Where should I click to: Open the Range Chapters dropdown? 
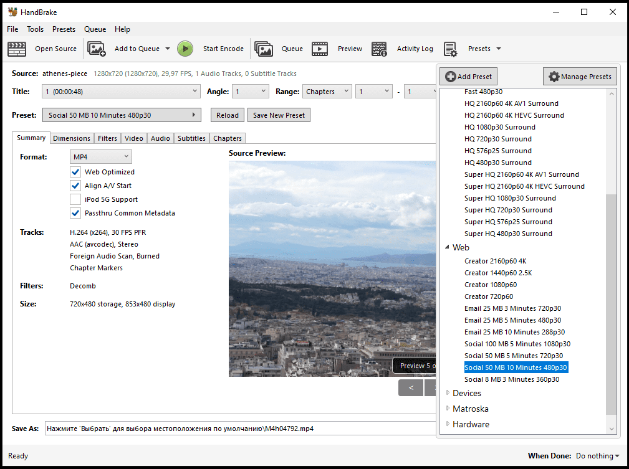327,92
